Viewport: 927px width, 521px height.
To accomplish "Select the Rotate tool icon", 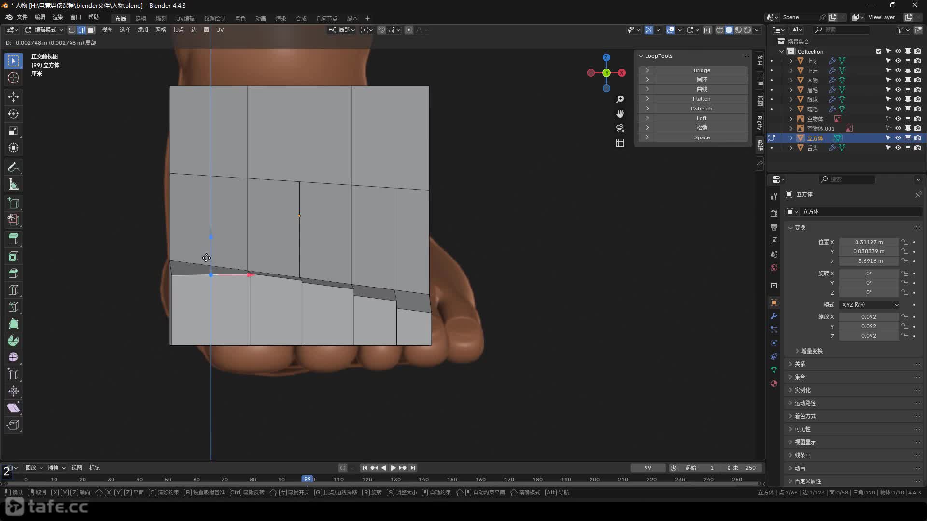I will pyautogui.click(x=14, y=114).
